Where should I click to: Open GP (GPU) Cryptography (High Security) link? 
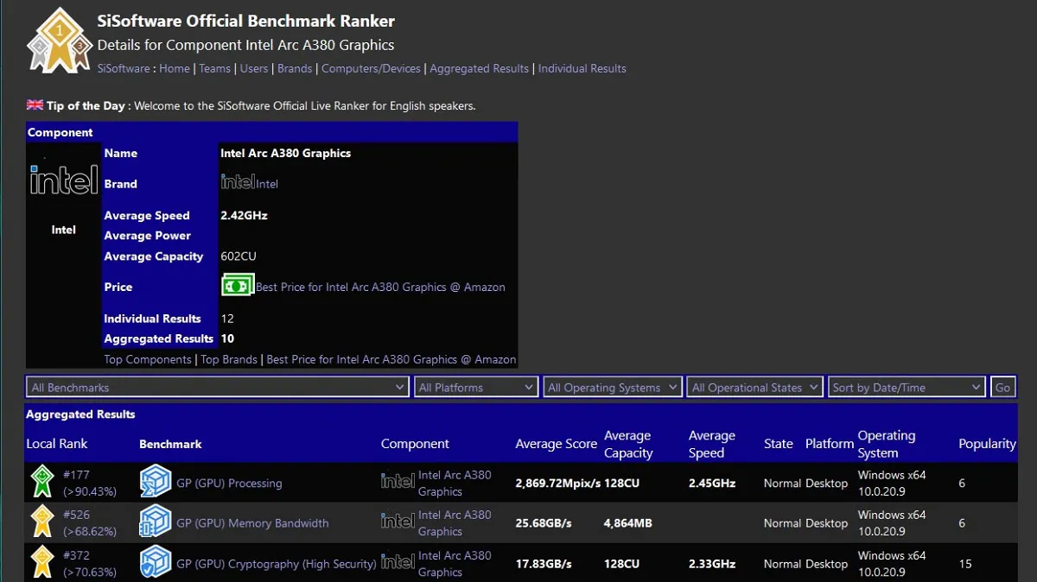pos(277,564)
